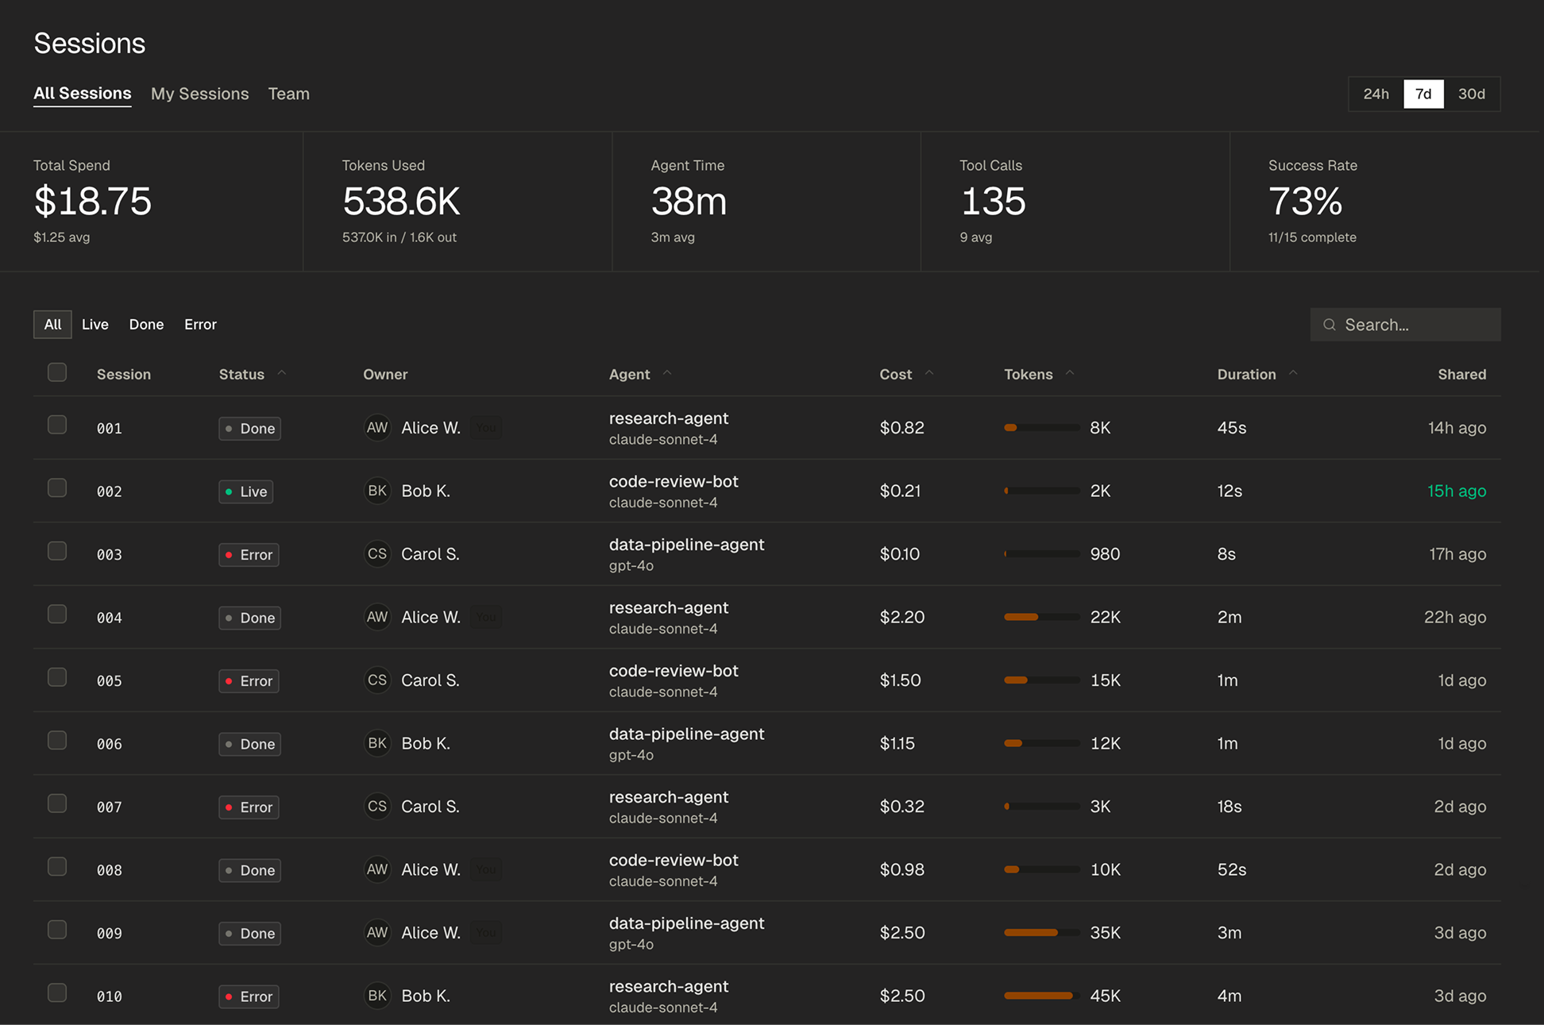Image resolution: width=1544 pixels, height=1025 pixels.
Task: Set time range to 7d
Action: pos(1423,94)
